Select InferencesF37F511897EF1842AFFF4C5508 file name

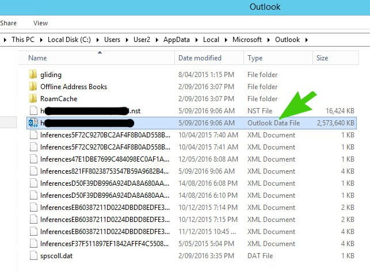click(x=105, y=244)
